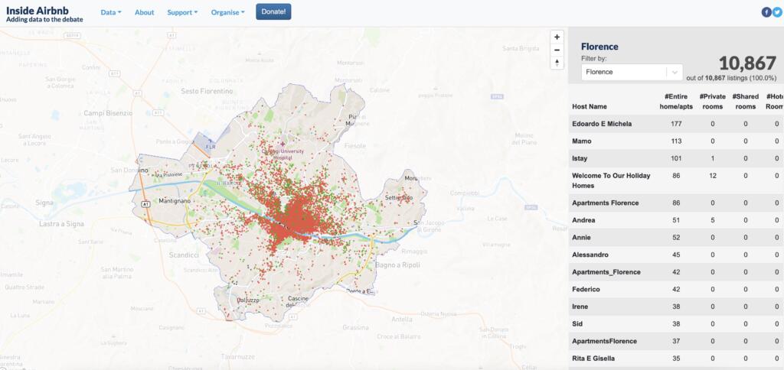Zoom out on the map
This screenshot has height=370, width=784.
pyautogui.click(x=557, y=50)
